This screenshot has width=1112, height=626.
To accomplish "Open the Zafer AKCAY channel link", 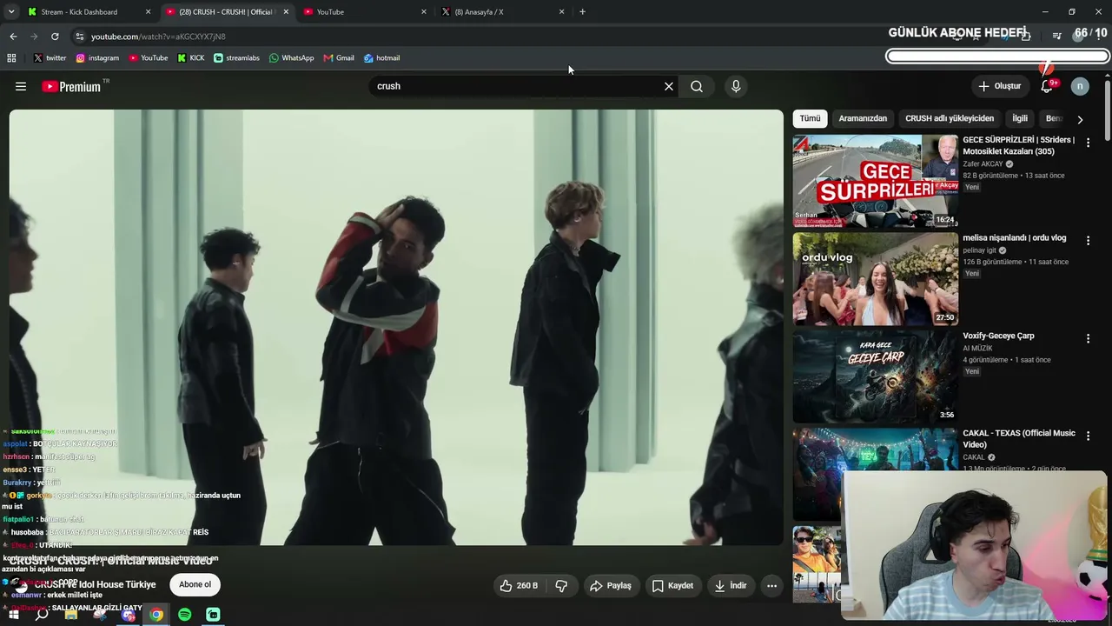I will (x=983, y=163).
